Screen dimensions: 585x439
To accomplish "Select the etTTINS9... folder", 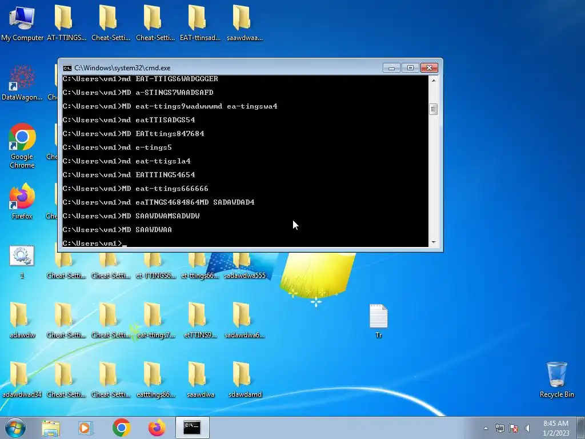I will click(200, 320).
